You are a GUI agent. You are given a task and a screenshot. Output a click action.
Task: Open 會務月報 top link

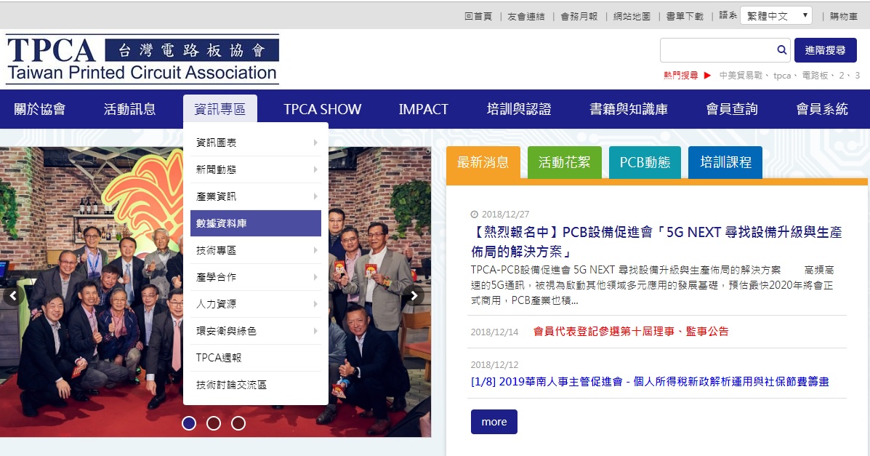tap(579, 17)
